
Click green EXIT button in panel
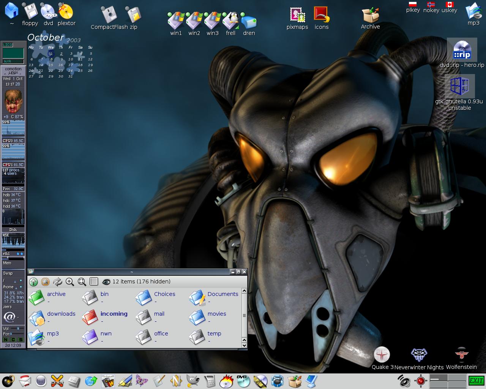[x=476, y=381]
